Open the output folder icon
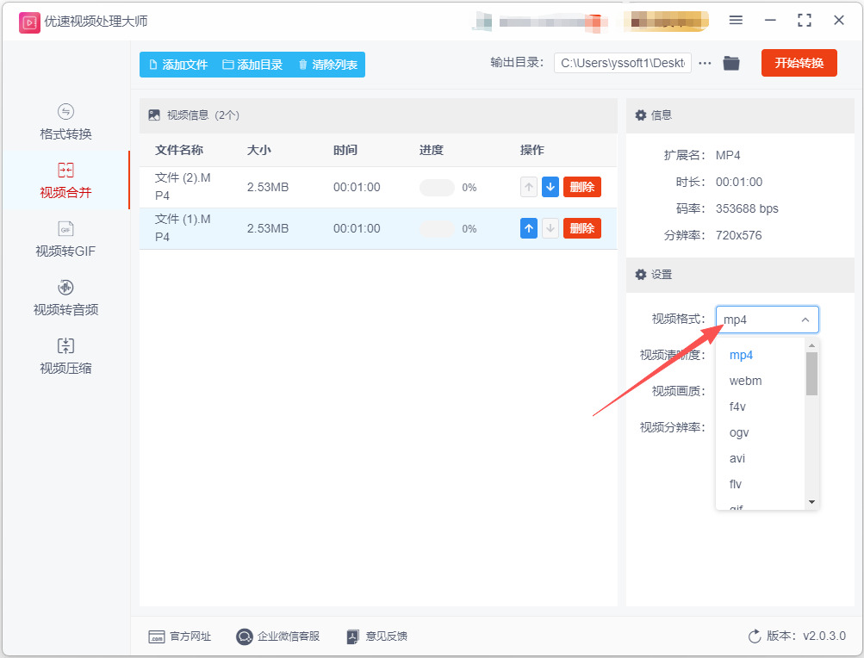 731,64
